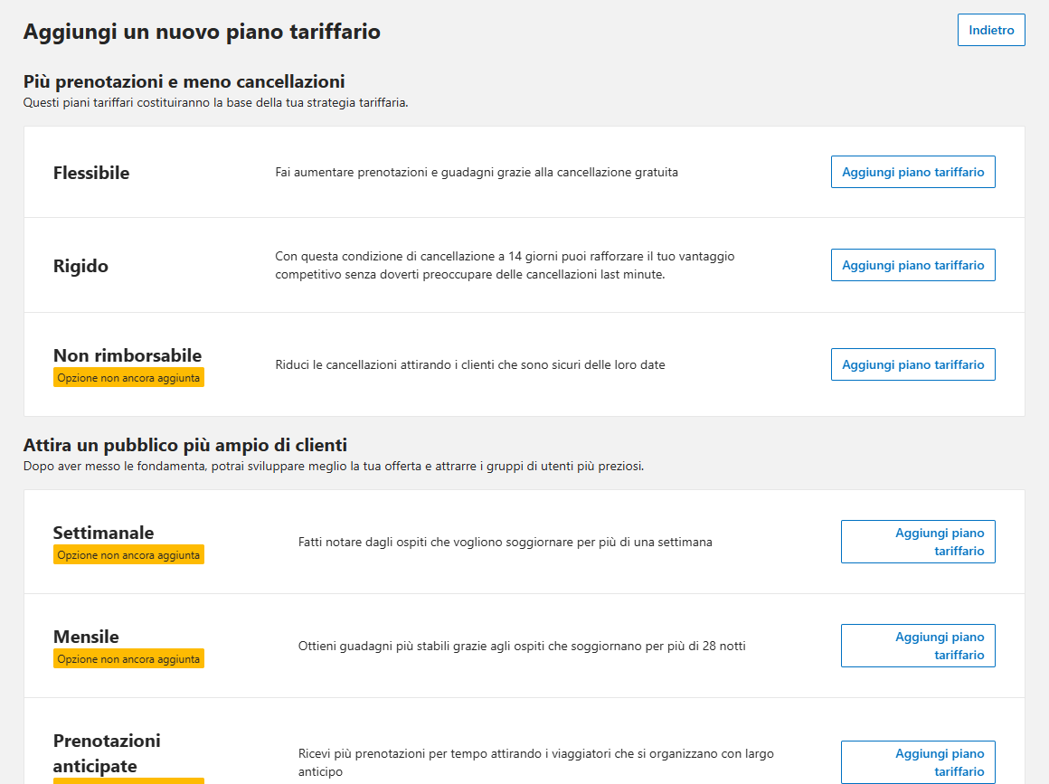Click the yellow badge under Non rimborsabile
This screenshot has height=784, width=1049.
click(x=128, y=378)
